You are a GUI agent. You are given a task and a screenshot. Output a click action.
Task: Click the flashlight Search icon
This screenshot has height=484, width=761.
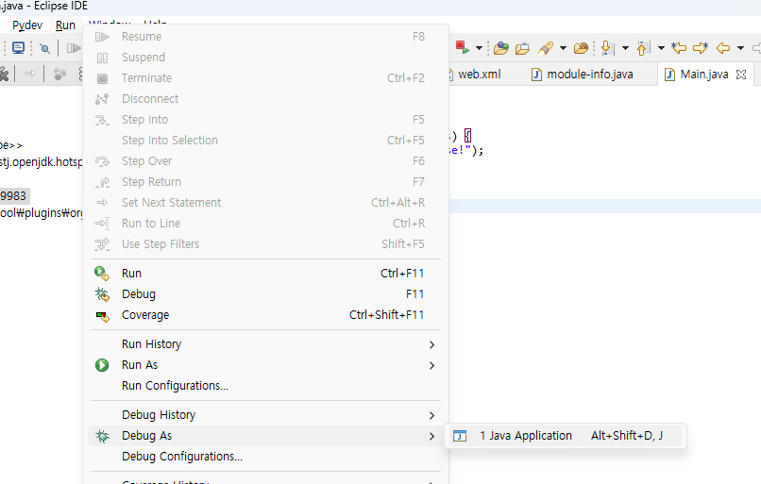[x=546, y=48]
